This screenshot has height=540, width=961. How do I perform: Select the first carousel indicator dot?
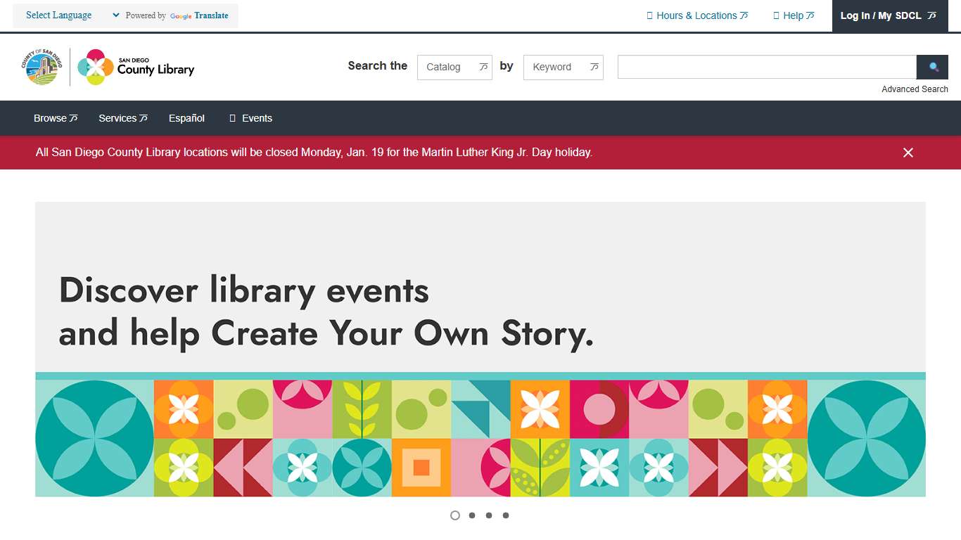[455, 515]
